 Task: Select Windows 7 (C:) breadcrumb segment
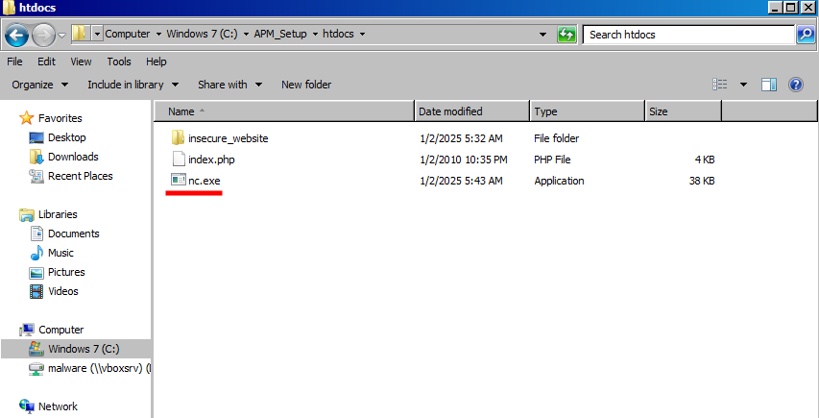coord(202,34)
